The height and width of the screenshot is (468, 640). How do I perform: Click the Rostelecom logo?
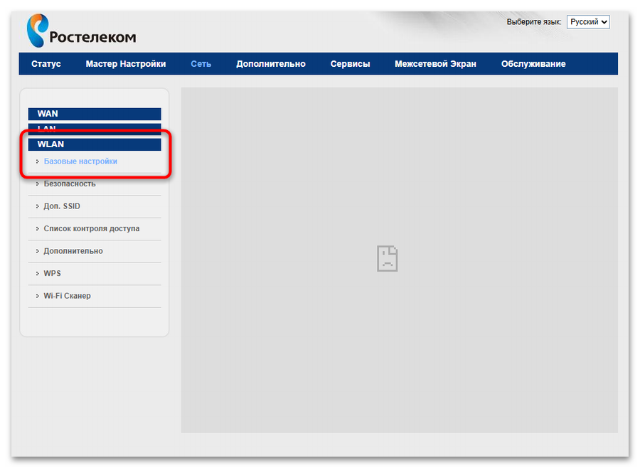pyautogui.click(x=81, y=31)
